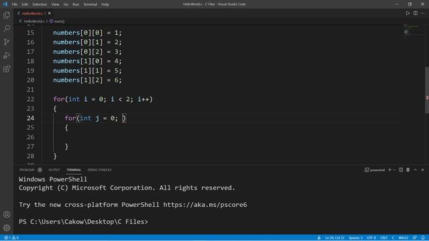The width and height of the screenshot is (429, 241).
Task: Click the Ln 24, Col cursor position
Action: coord(334,238)
